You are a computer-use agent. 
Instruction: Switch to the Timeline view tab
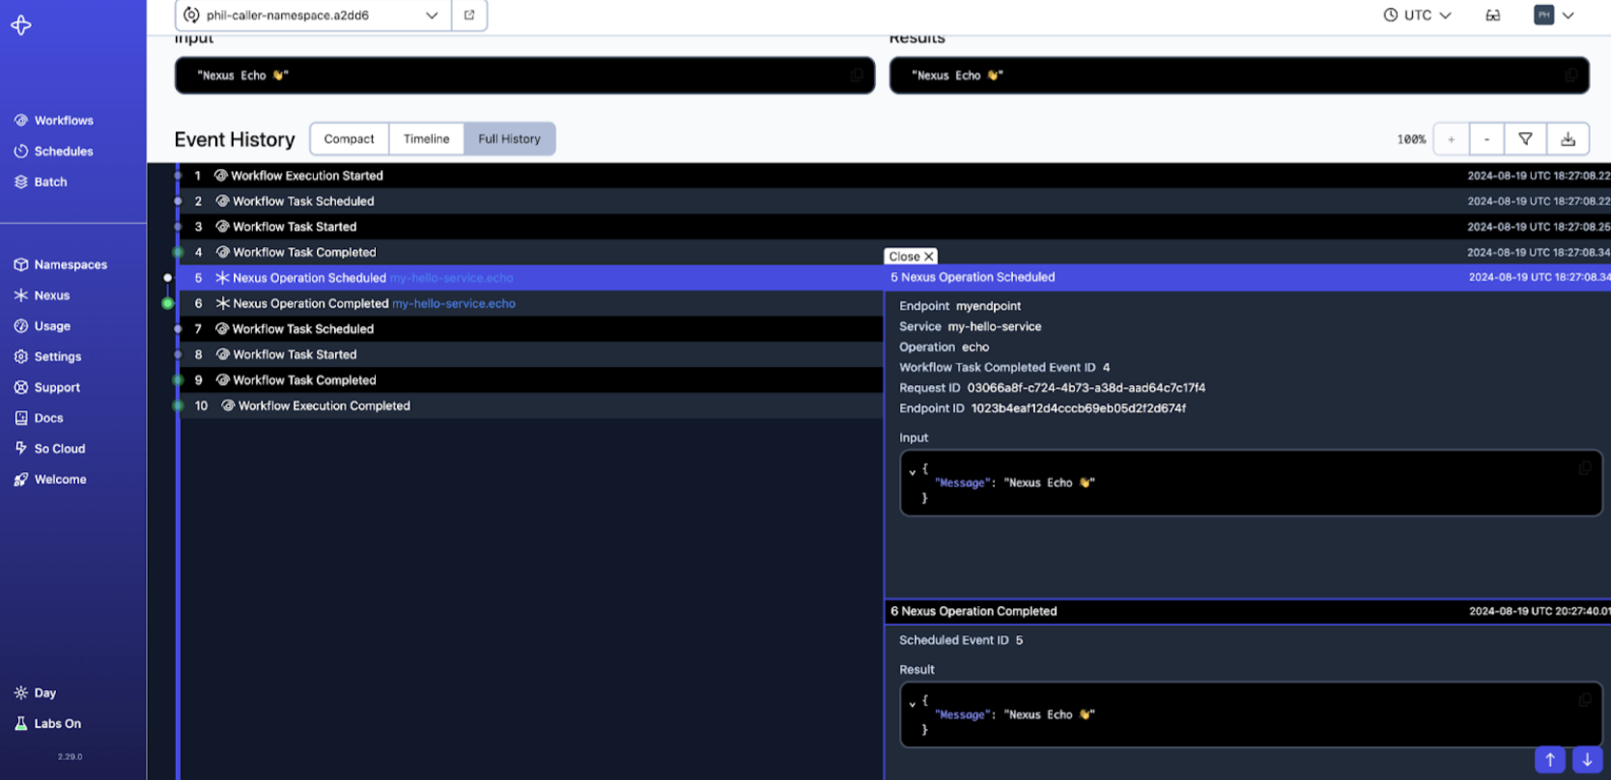tap(426, 139)
